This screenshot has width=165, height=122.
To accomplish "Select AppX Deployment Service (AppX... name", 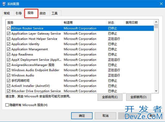I will pos(36,60).
